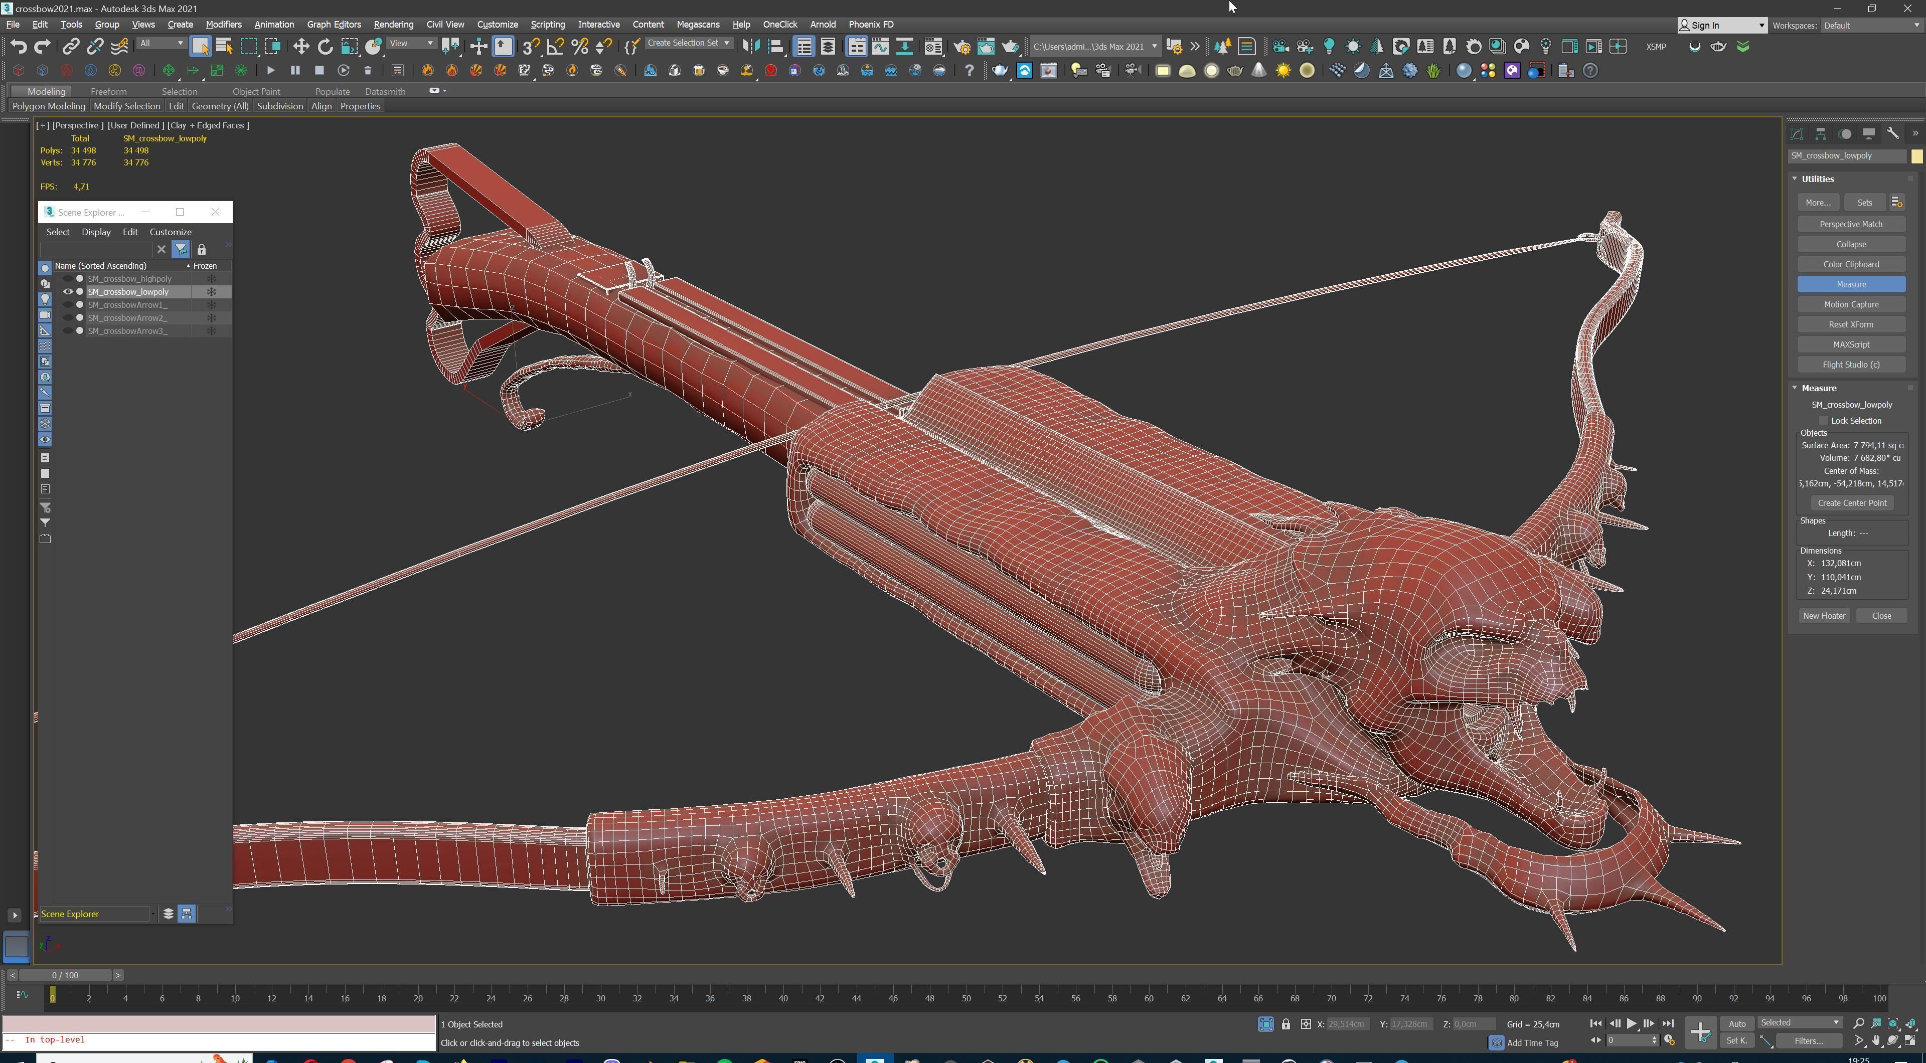The image size is (1926, 1063).
Task: Toggle the 3D Snaps button
Action: pos(531,46)
